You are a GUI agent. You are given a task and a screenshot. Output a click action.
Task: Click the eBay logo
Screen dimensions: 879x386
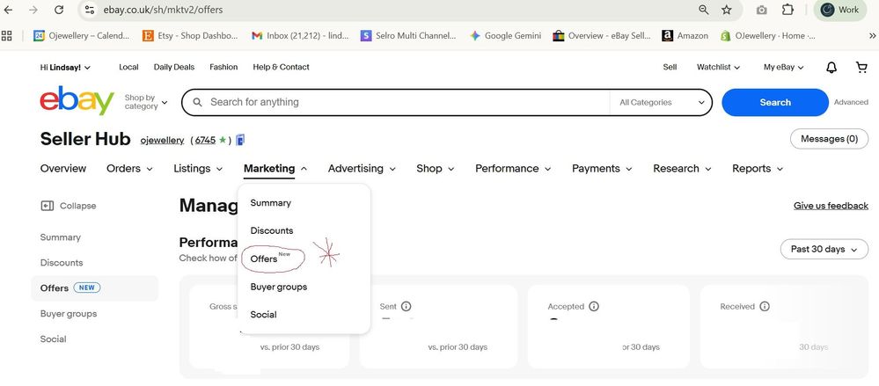pos(77,102)
